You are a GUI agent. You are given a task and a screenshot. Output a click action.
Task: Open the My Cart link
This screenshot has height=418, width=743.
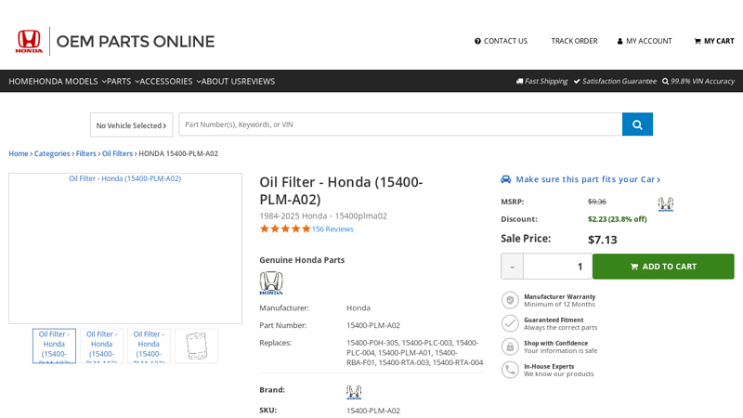pyautogui.click(x=713, y=41)
